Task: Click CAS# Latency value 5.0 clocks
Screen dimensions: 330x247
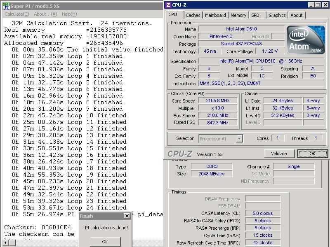Action: 263,213
